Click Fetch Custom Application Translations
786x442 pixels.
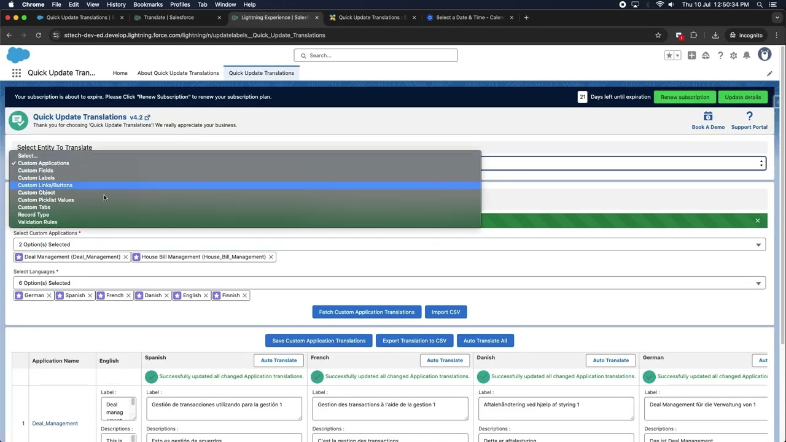pos(367,312)
